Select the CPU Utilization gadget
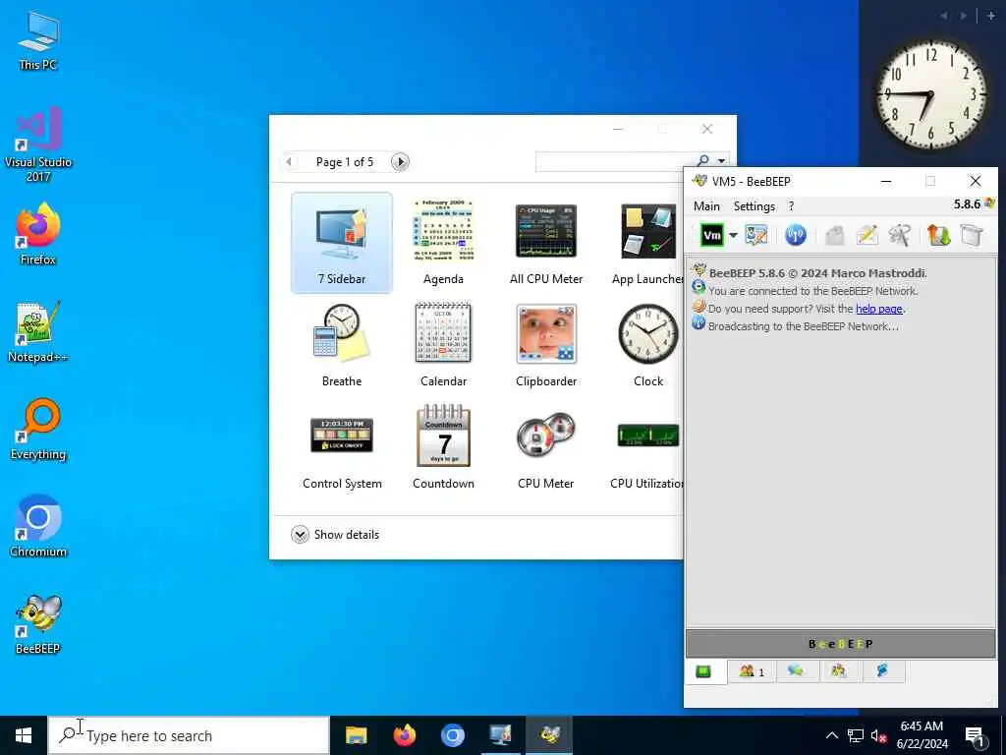The image size is (1006, 755). click(x=647, y=447)
